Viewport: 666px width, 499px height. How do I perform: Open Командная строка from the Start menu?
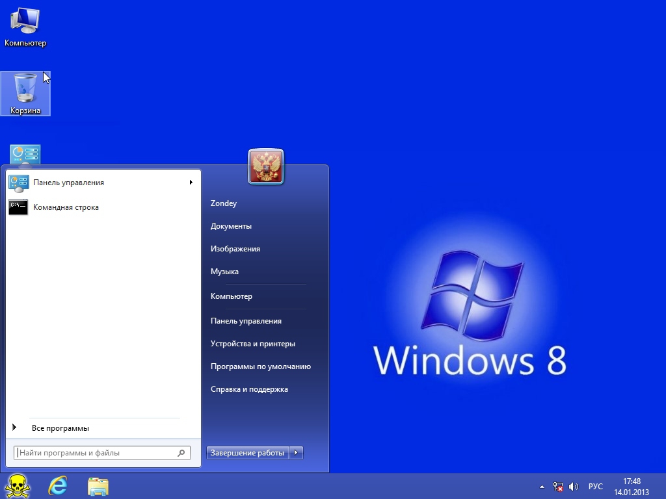click(x=66, y=207)
